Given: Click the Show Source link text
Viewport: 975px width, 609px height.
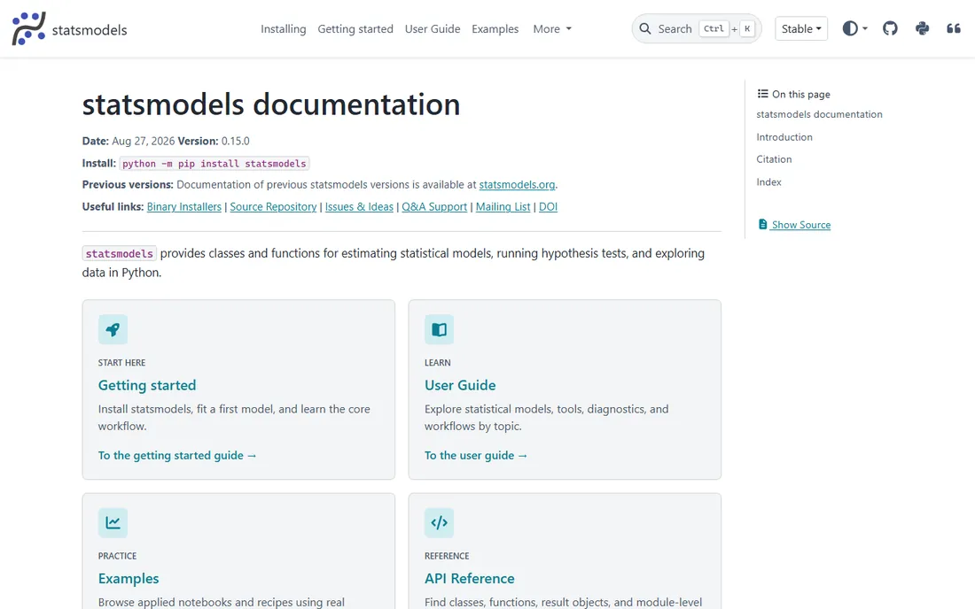Looking at the screenshot, I should tap(801, 225).
